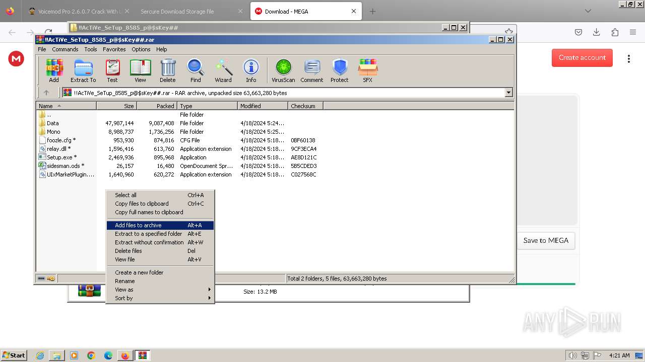
Task: Sort by the Size column header
Action: pyautogui.click(x=116, y=106)
